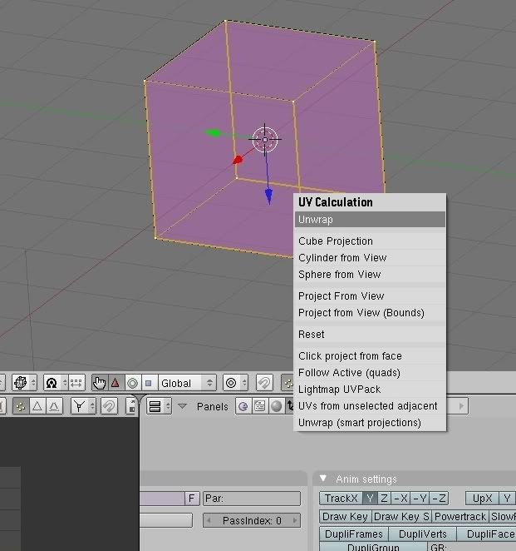
Task: Choose Project from View (Bounds)
Action: (370, 313)
